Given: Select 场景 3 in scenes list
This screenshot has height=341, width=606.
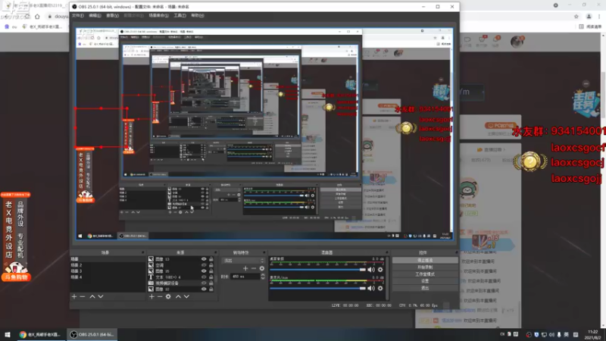Looking at the screenshot, I should click(108, 271).
